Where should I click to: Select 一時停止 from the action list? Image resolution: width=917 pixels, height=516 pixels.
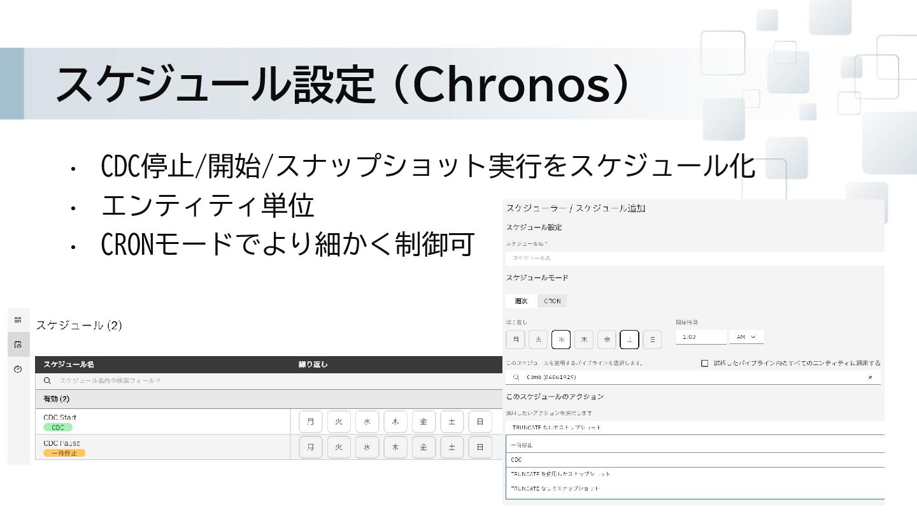[695, 445]
